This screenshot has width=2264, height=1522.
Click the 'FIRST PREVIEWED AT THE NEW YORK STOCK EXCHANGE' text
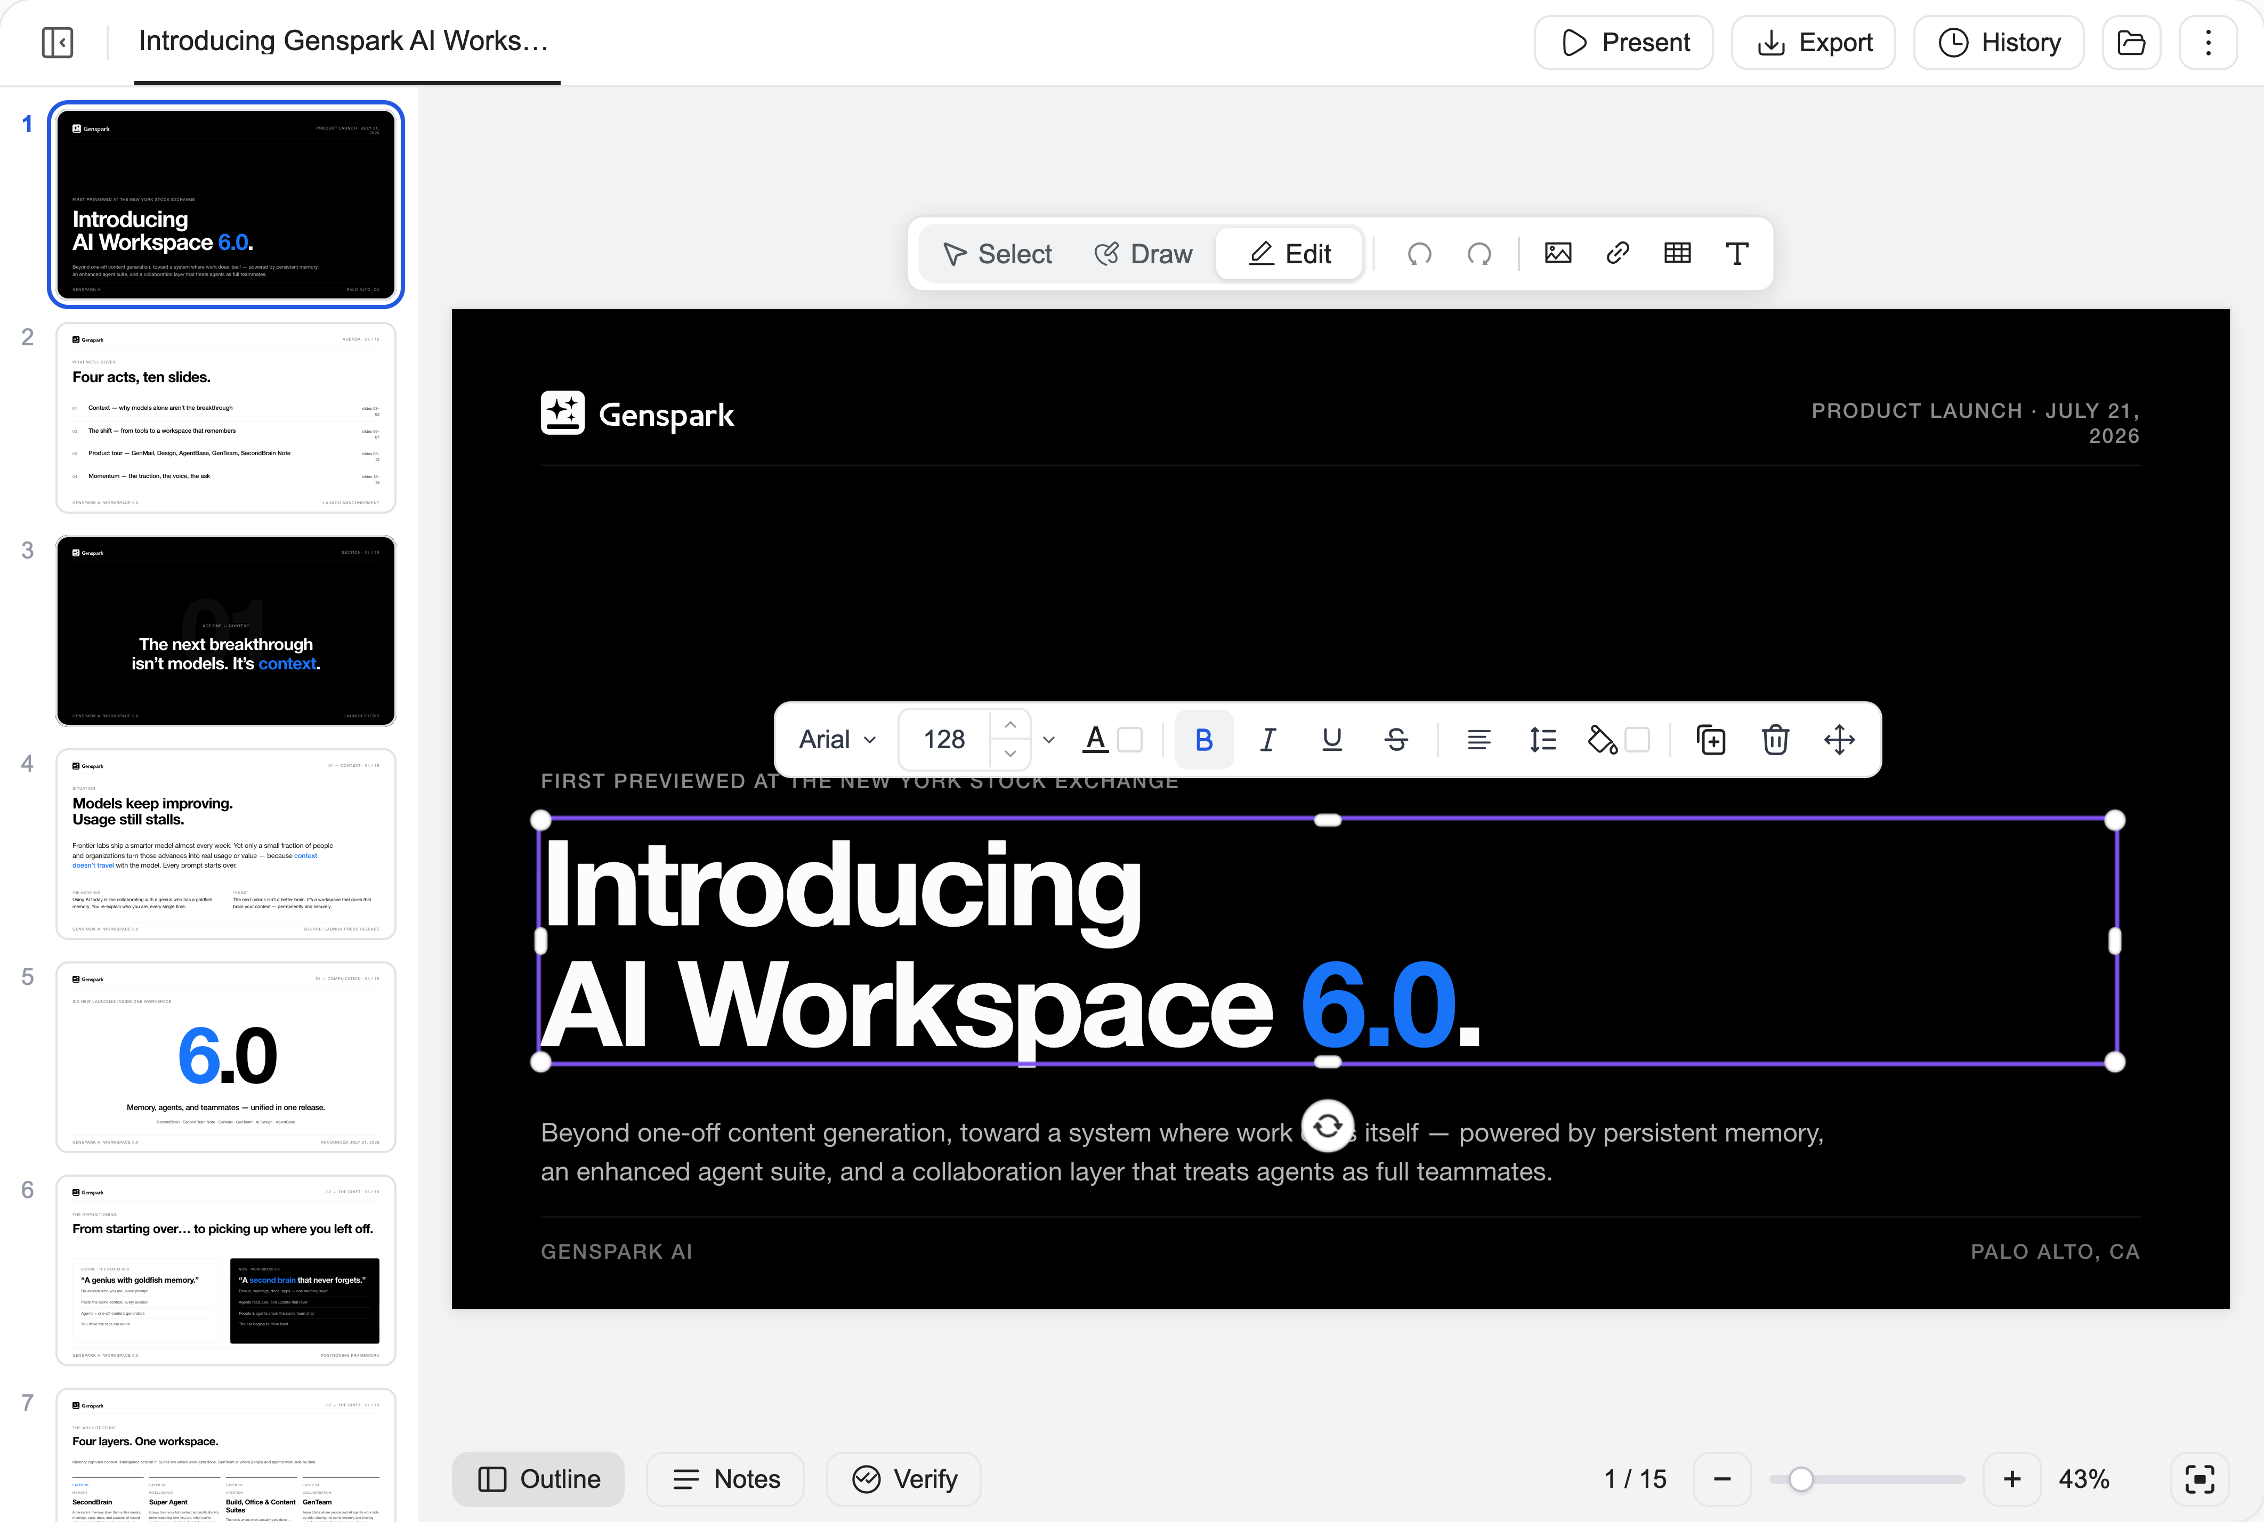pos(859,782)
